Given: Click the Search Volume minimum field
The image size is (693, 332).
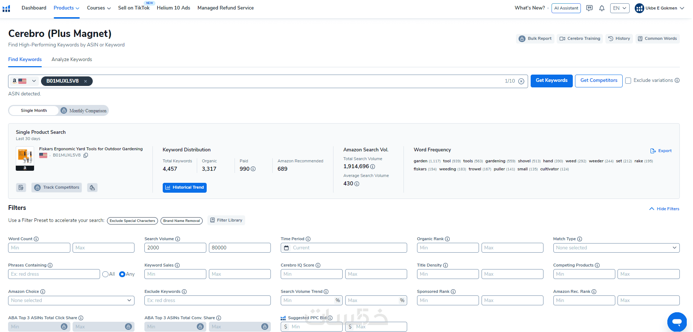Looking at the screenshot, I should 175,248.
